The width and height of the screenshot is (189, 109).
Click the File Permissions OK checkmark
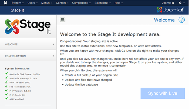6,86
